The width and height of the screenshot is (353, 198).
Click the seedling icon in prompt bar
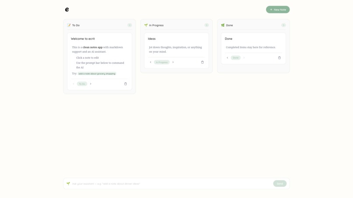68,184
